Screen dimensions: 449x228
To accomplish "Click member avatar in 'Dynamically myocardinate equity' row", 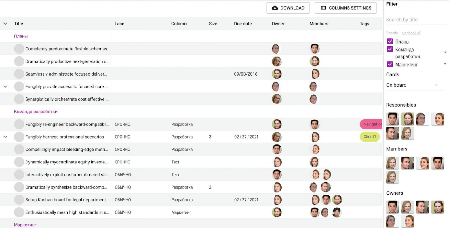I will [314, 162].
